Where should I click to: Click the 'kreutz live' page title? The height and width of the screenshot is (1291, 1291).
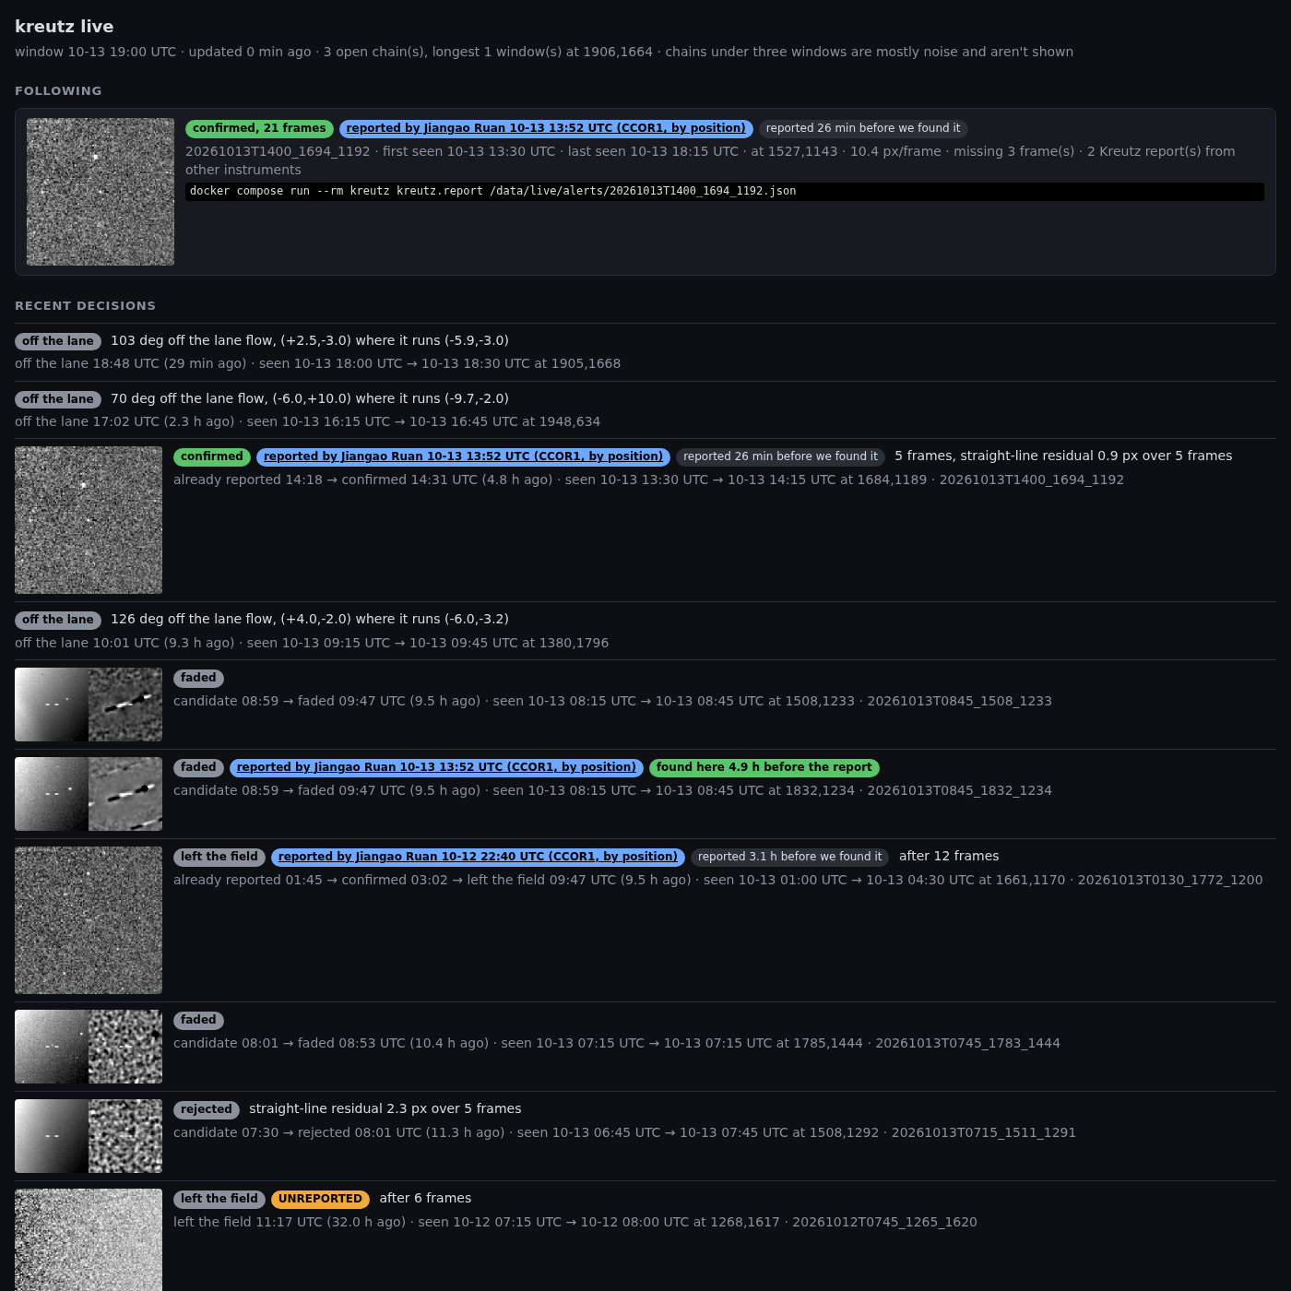coord(65,27)
